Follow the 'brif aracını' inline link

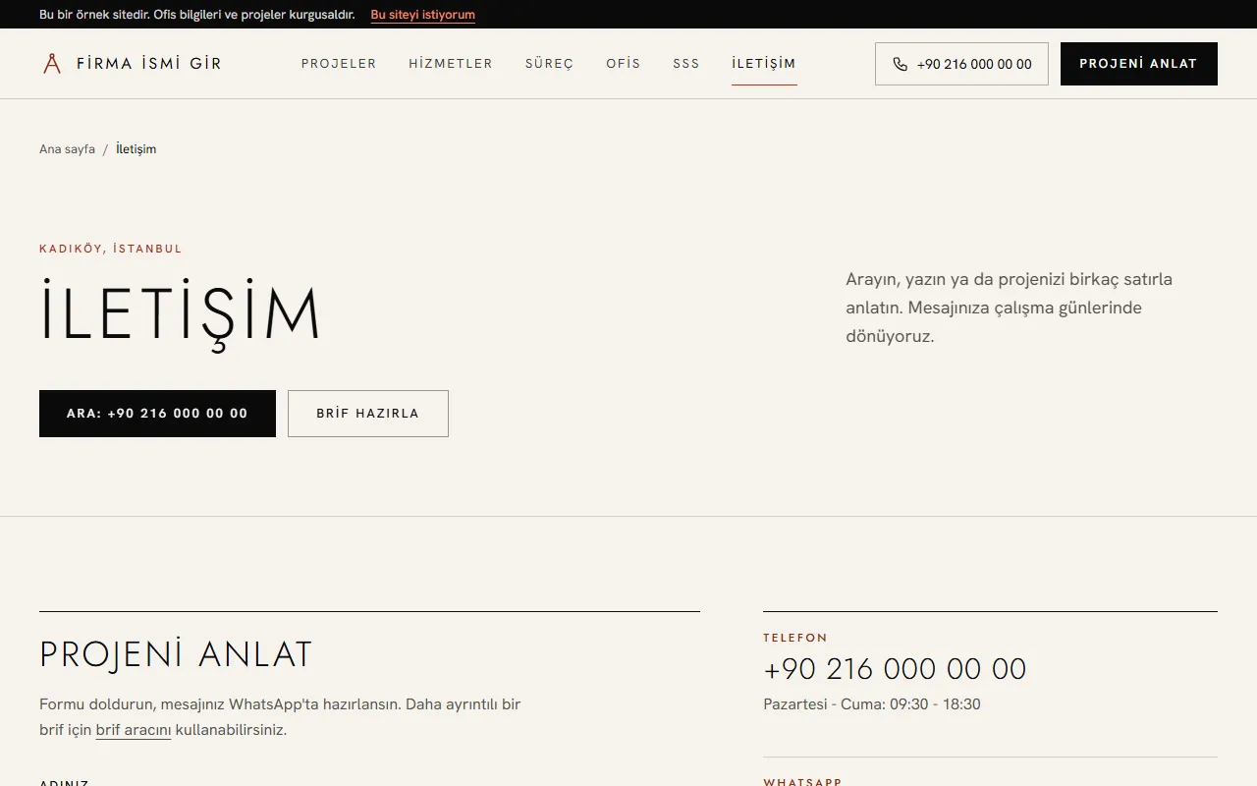tap(134, 730)
